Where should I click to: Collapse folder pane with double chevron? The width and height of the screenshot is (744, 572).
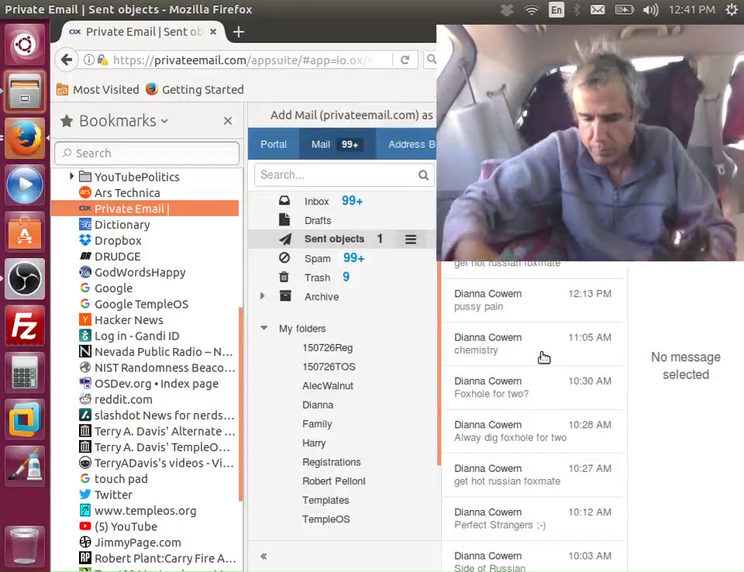[263, 556]
